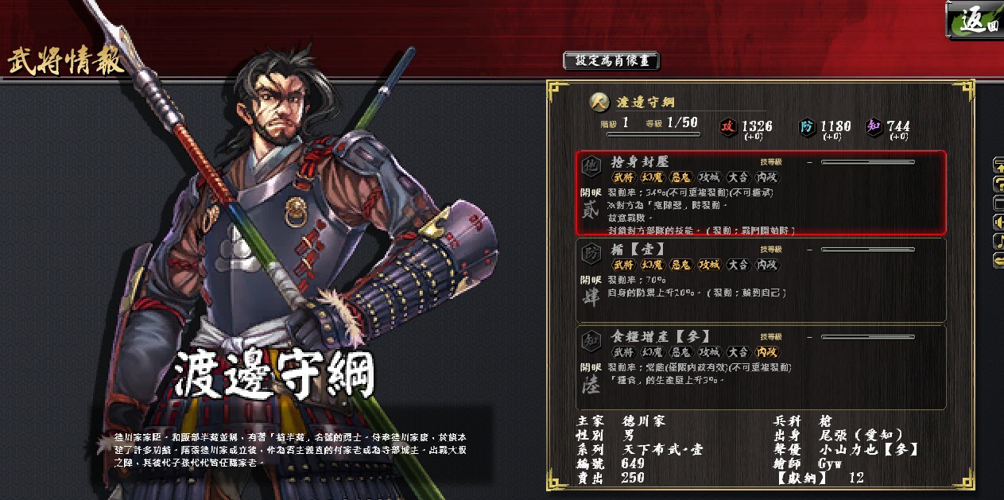The image size is (1004, 500).
Task: Click 設定為肖像畫 portrait button
Action: [611, 60]
